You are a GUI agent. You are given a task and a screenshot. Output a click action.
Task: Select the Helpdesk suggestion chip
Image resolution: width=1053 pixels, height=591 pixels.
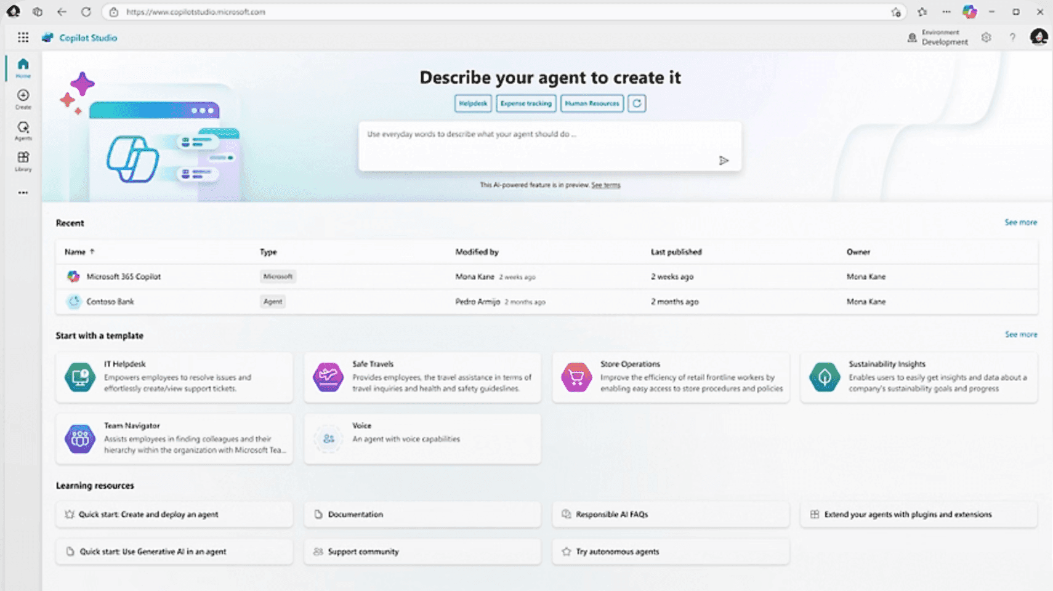[x=473, y=103]
